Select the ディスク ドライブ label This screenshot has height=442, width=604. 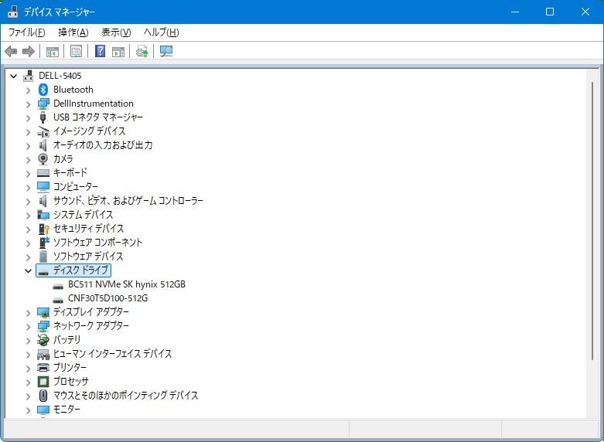point(80,270)
